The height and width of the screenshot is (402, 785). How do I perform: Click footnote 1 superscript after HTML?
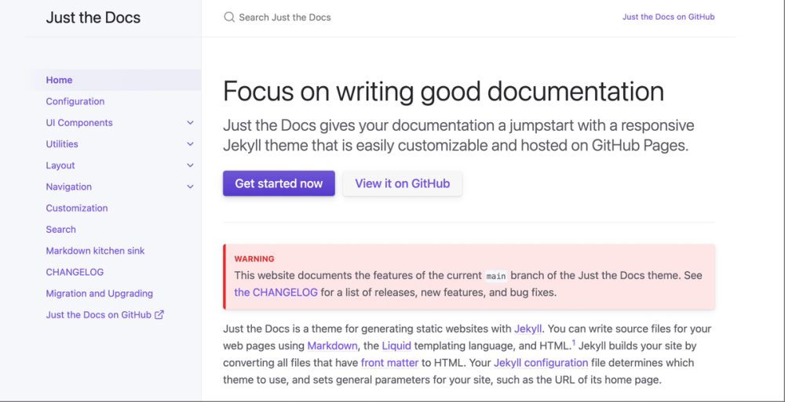tap(574, 343)
